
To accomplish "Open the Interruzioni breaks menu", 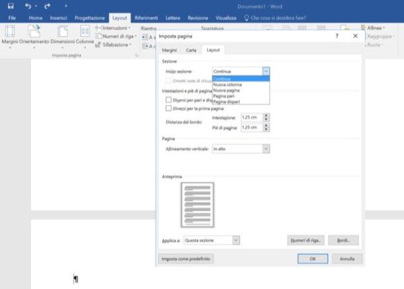I will [x=113, y=28].
